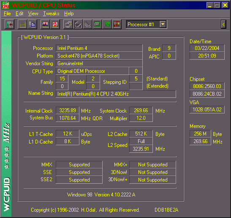This screenshot has height=218, width=231.
Task: Click the date field 03/22/2004
Action: coord(207,48)
